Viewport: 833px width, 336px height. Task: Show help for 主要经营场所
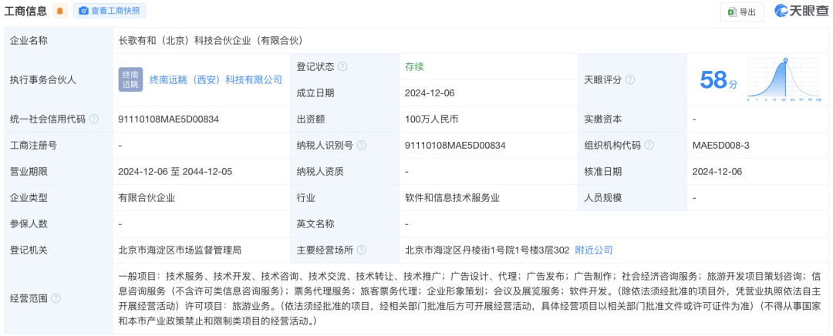pyautogui.click(x=362, y=250)
